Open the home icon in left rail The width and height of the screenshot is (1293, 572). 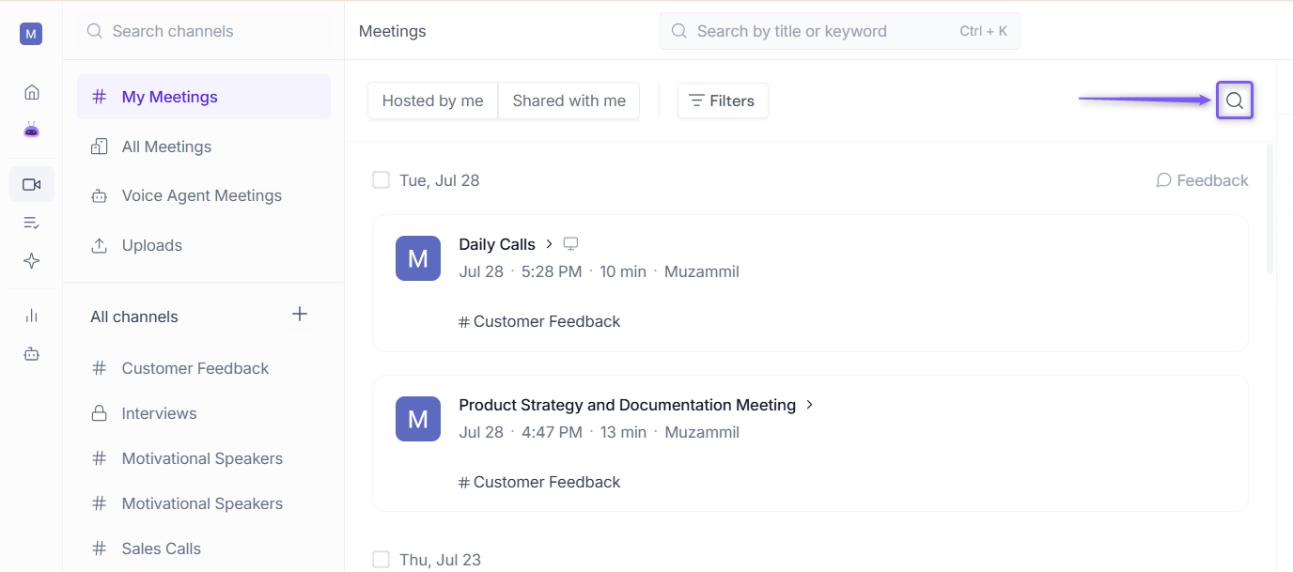coord(32,92)
